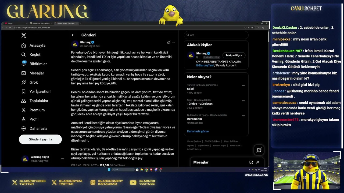The width and height of the screenshot is (344, 193).
Task: Click Takip ediliyor button
Action: (234, 55)
